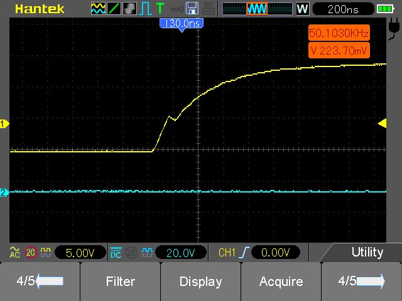
Task: Click the cyan CH2 square wave icon
Action: pyautogui.click(x=148, y=253)
